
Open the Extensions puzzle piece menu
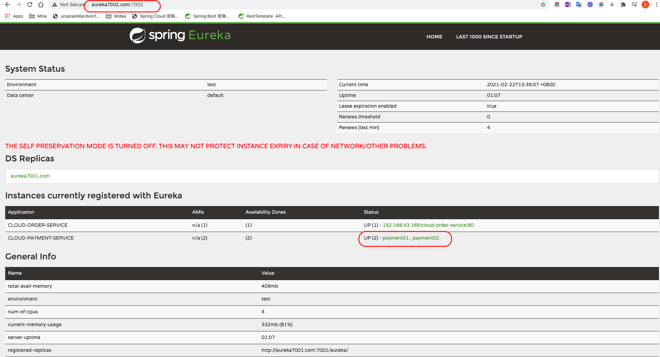(623, 5)
